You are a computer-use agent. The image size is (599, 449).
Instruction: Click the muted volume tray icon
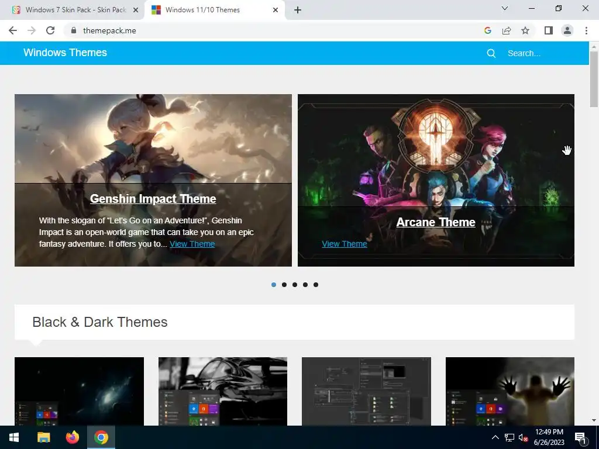pyautogui.click(x=523, y=437)
